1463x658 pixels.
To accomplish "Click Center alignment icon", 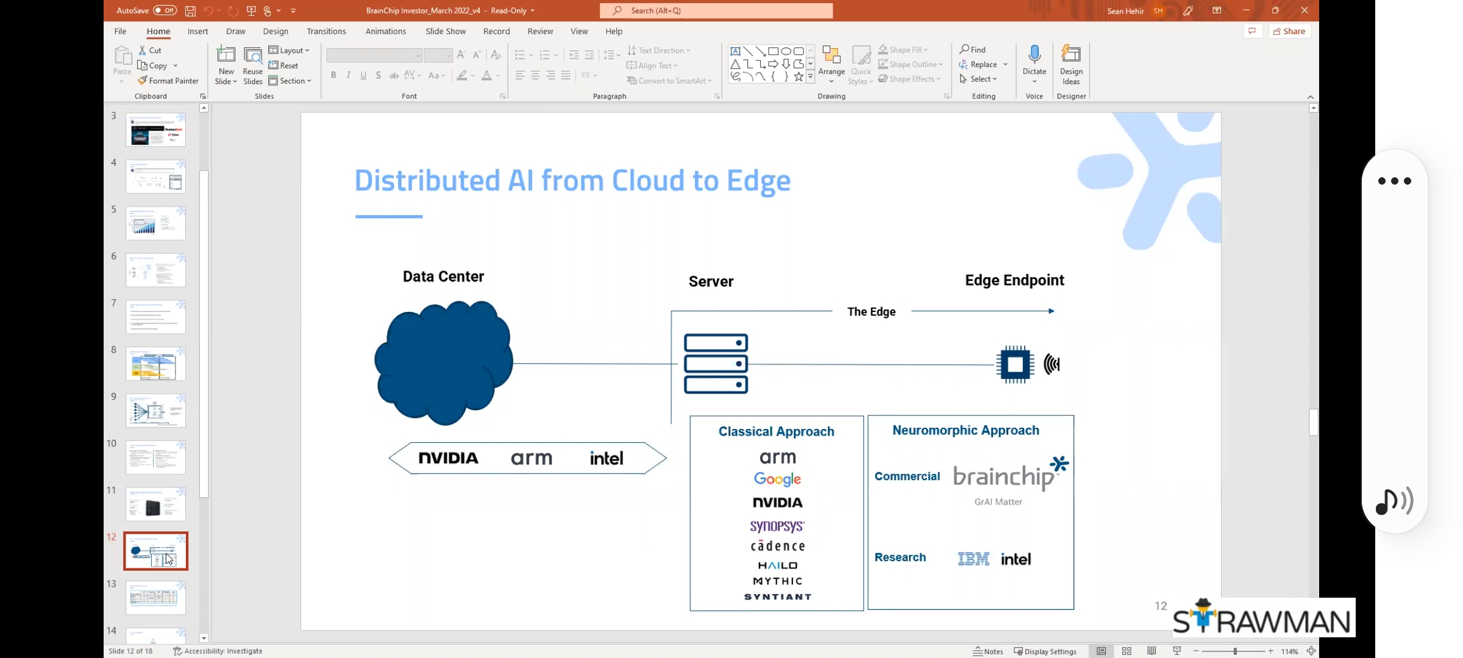I will point(535,75).
